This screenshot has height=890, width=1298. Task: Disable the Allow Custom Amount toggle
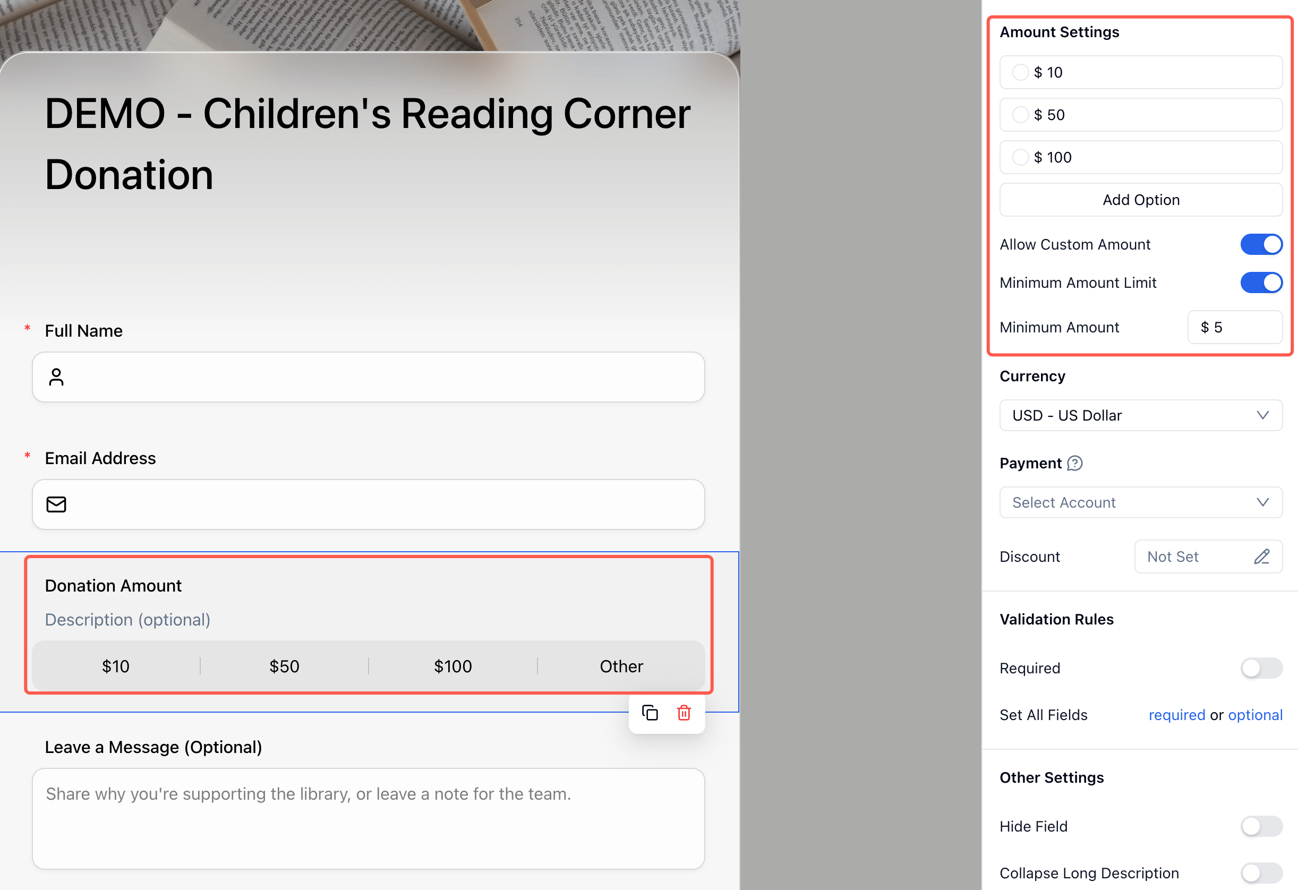point(1261,245)
